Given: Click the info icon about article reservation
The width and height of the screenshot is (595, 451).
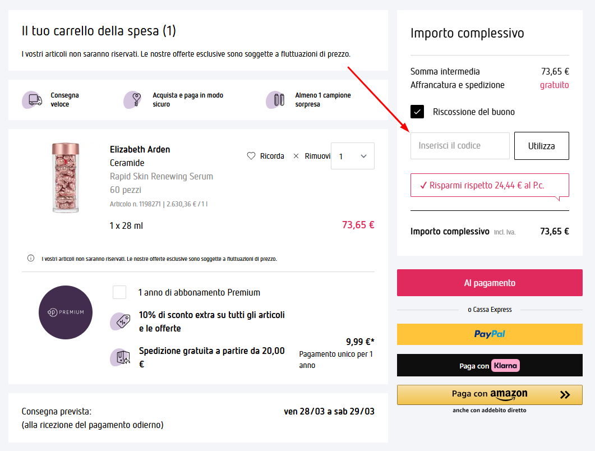Looking at the screenshot, I should coord(30,259).
